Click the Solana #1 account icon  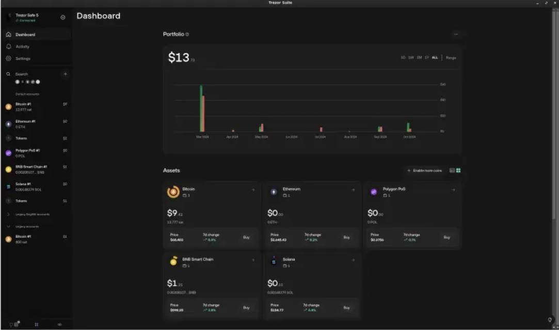[x=8, y=186]
